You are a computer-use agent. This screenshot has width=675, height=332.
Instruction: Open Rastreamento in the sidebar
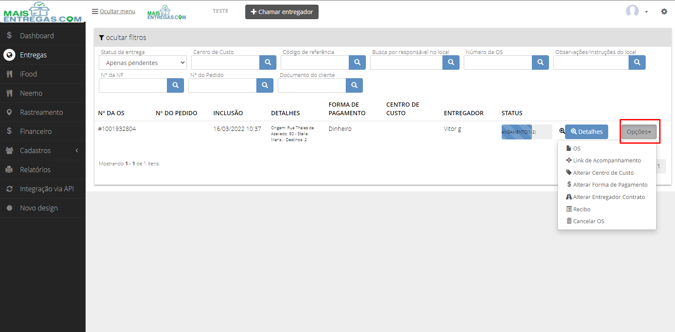[43, 112]
